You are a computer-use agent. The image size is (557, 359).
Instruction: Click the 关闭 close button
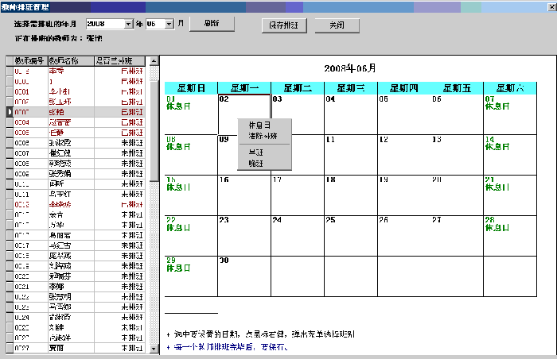coord(337,25)
